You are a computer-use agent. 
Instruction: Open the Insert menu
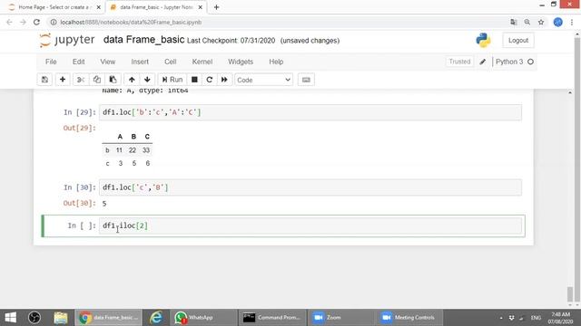click(x=140, y=62)
